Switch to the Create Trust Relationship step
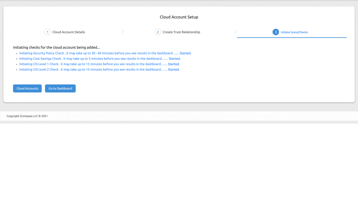The width and height of the screenshot is (358, 211). point(181,32)
